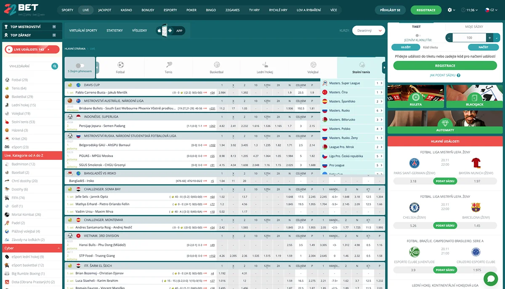
Task: Switch to the Moje sázky tab
Action: (x=474, y=27)
